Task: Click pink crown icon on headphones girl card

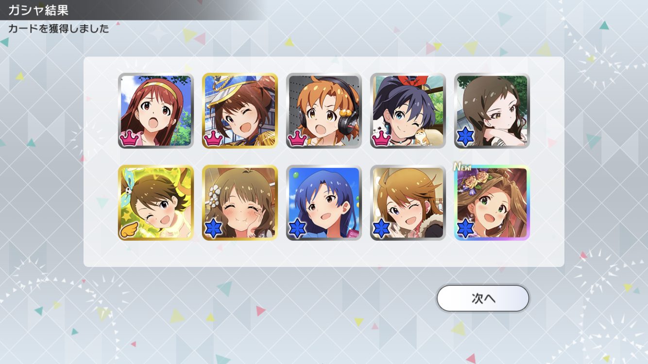Action: click(297, 138)
